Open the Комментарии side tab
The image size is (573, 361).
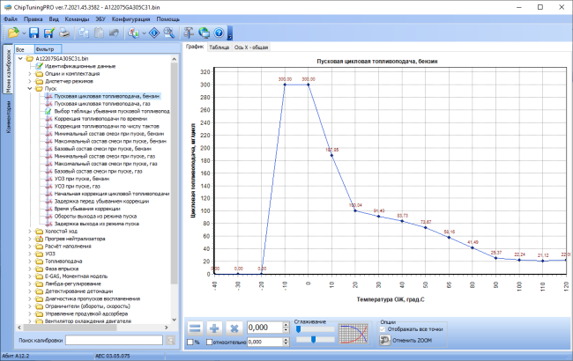click(x=8, y=117)
